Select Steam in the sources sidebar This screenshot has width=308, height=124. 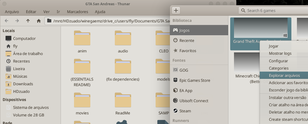(185, 111)
